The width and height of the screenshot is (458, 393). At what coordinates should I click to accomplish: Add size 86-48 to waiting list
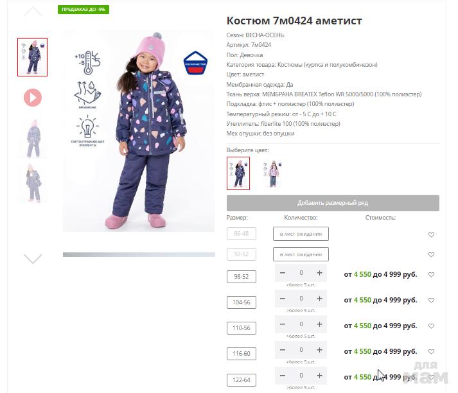(301, 234)
